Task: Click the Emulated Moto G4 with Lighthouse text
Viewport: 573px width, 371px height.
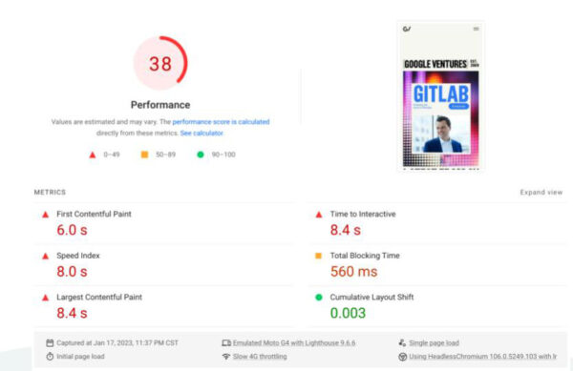Action: coord(294,343)
